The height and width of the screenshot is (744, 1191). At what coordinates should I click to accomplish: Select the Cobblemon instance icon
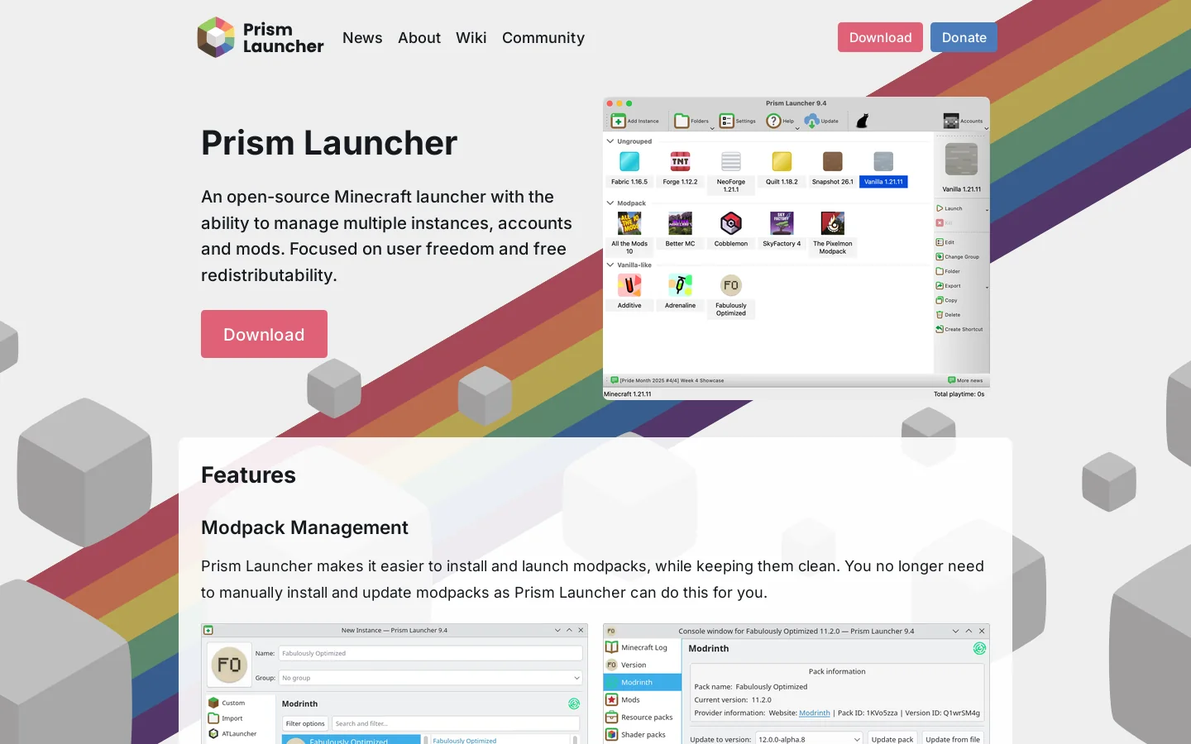click(x=731, y=223)
